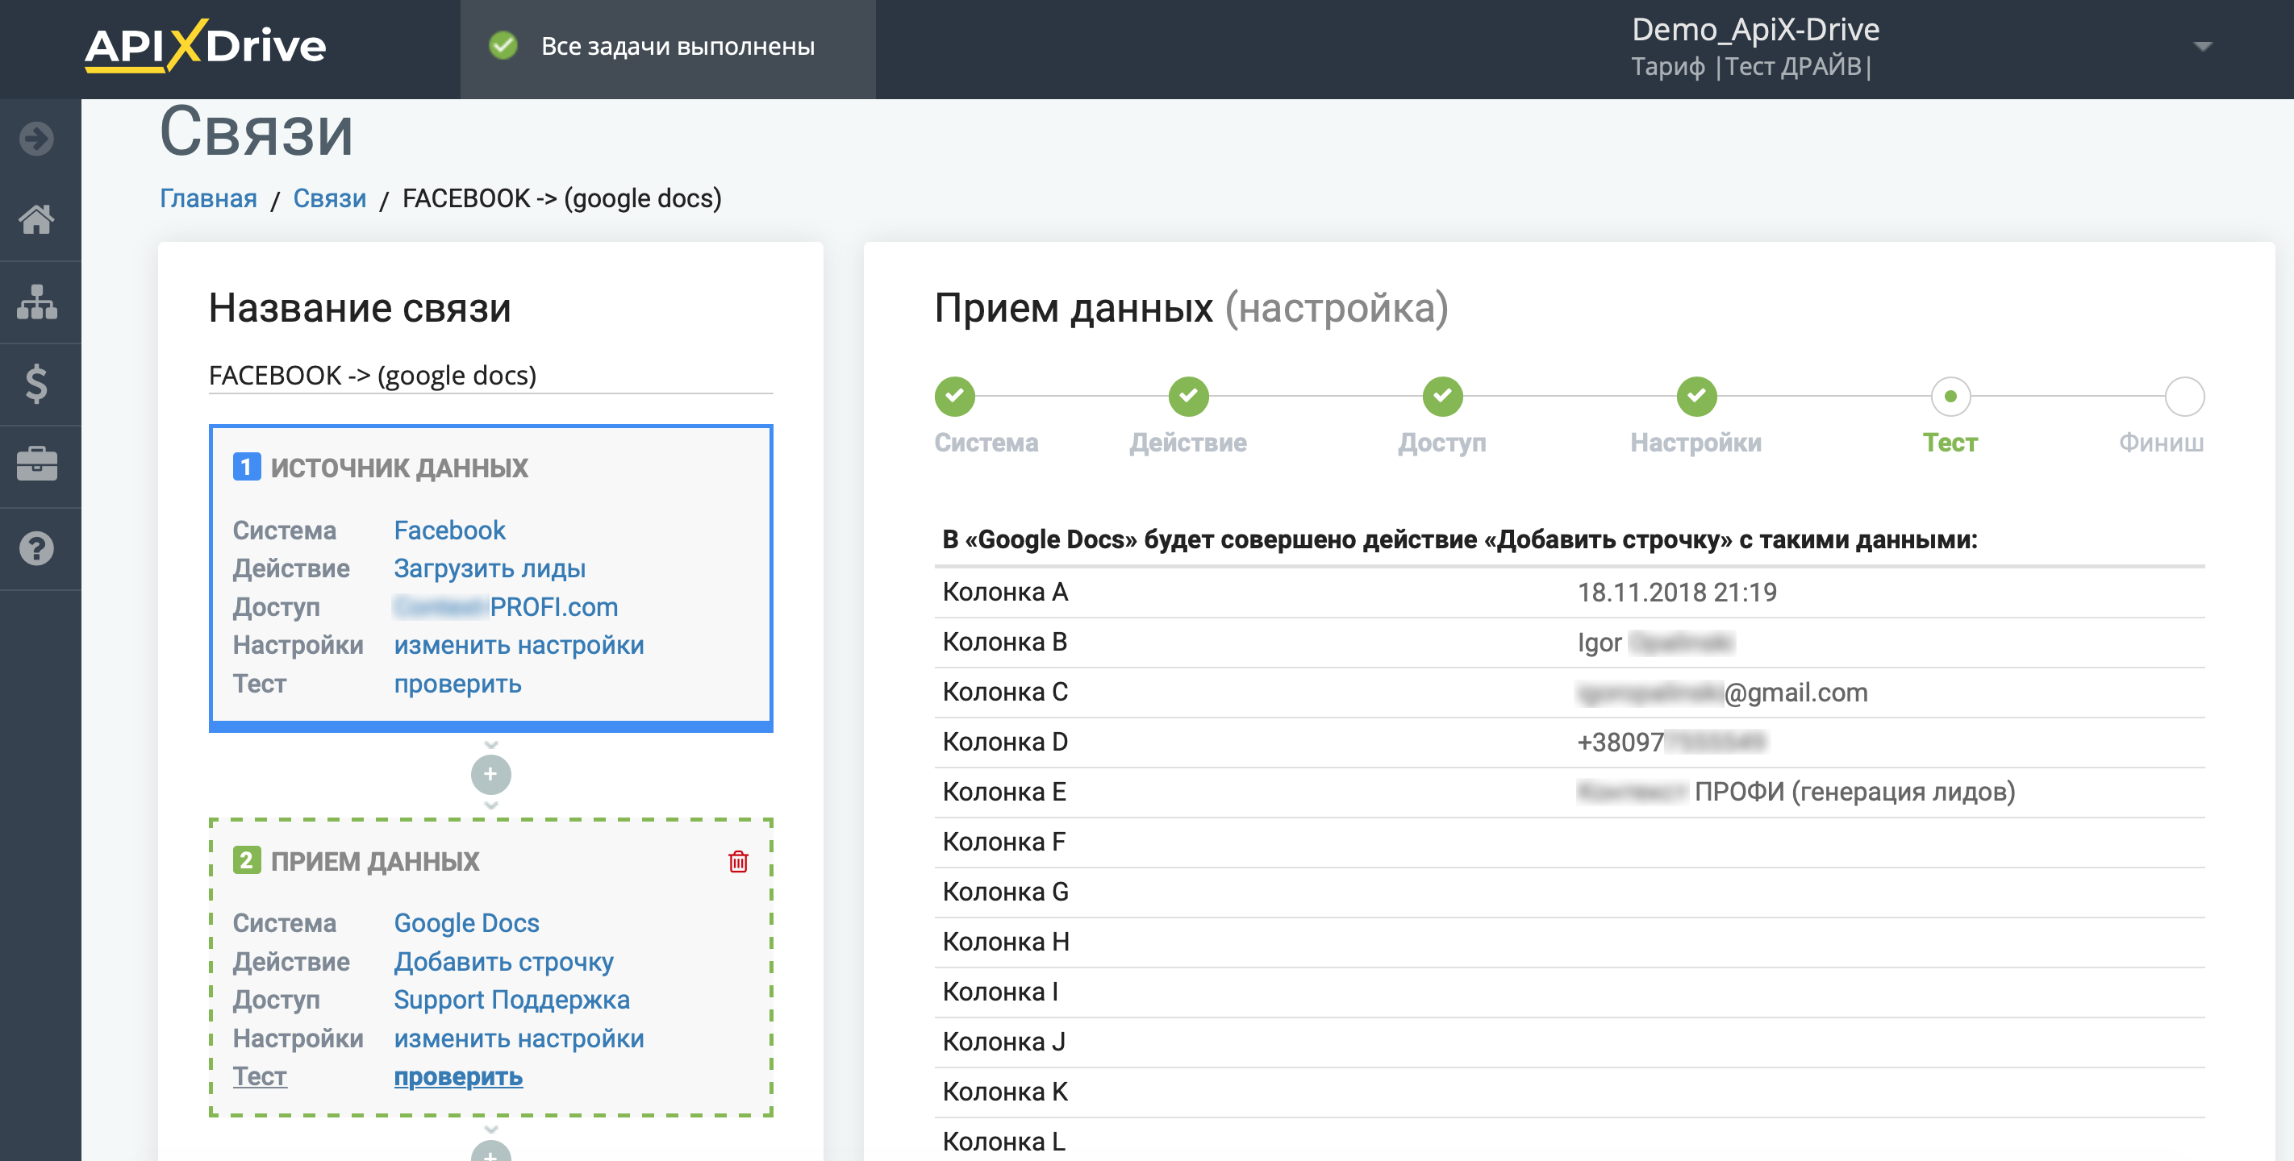Screen dimensions: 2294x1161
Task: Edit the connection name input field
Action: click(490, 376)
